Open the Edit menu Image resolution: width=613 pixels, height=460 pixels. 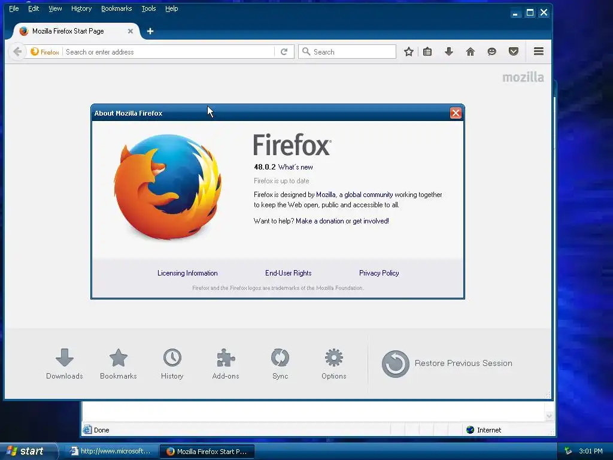click(x=34, y=8)
